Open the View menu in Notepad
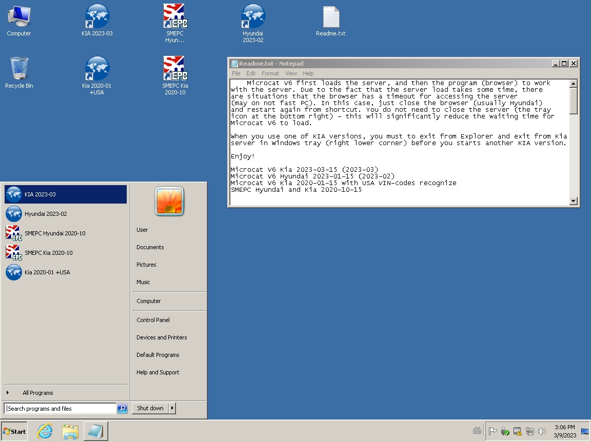Screen dimensions: 591x442 pyautogui.click(x=290, y=73)
